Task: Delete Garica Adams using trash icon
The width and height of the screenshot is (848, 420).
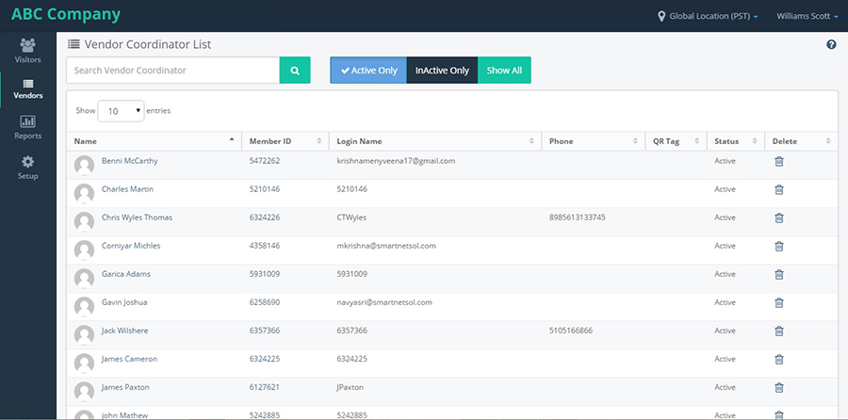Action: click(779, 274)
